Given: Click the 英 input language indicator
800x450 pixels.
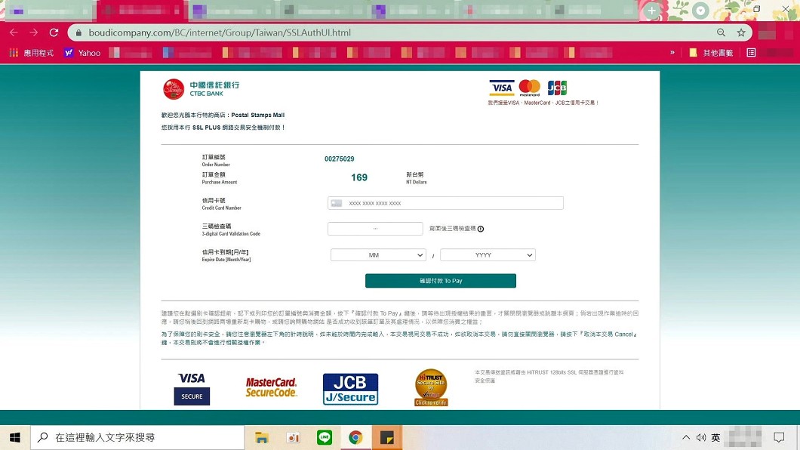Looking at the screenshot, I should (x=715, y=438).
